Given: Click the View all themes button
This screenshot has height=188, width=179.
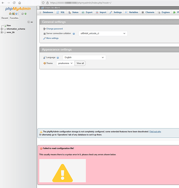Looking at the screenshot, I should point(80,63).
